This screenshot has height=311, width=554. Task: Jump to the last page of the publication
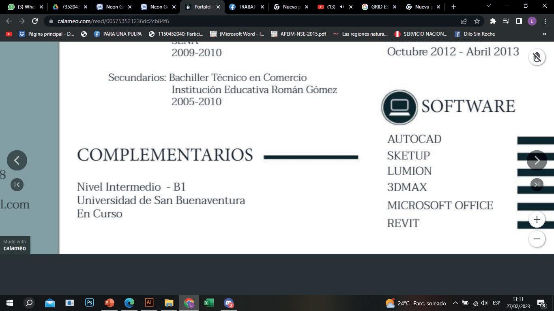pos(537,185)
